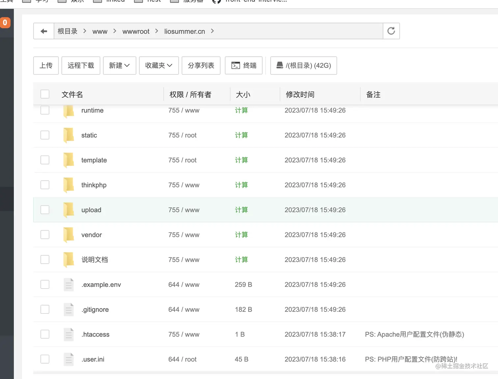Image resolution: width=498 pixels, height=379 pixels.
Task: Calculate size of template folder
Action: click(x=241, y=160)
